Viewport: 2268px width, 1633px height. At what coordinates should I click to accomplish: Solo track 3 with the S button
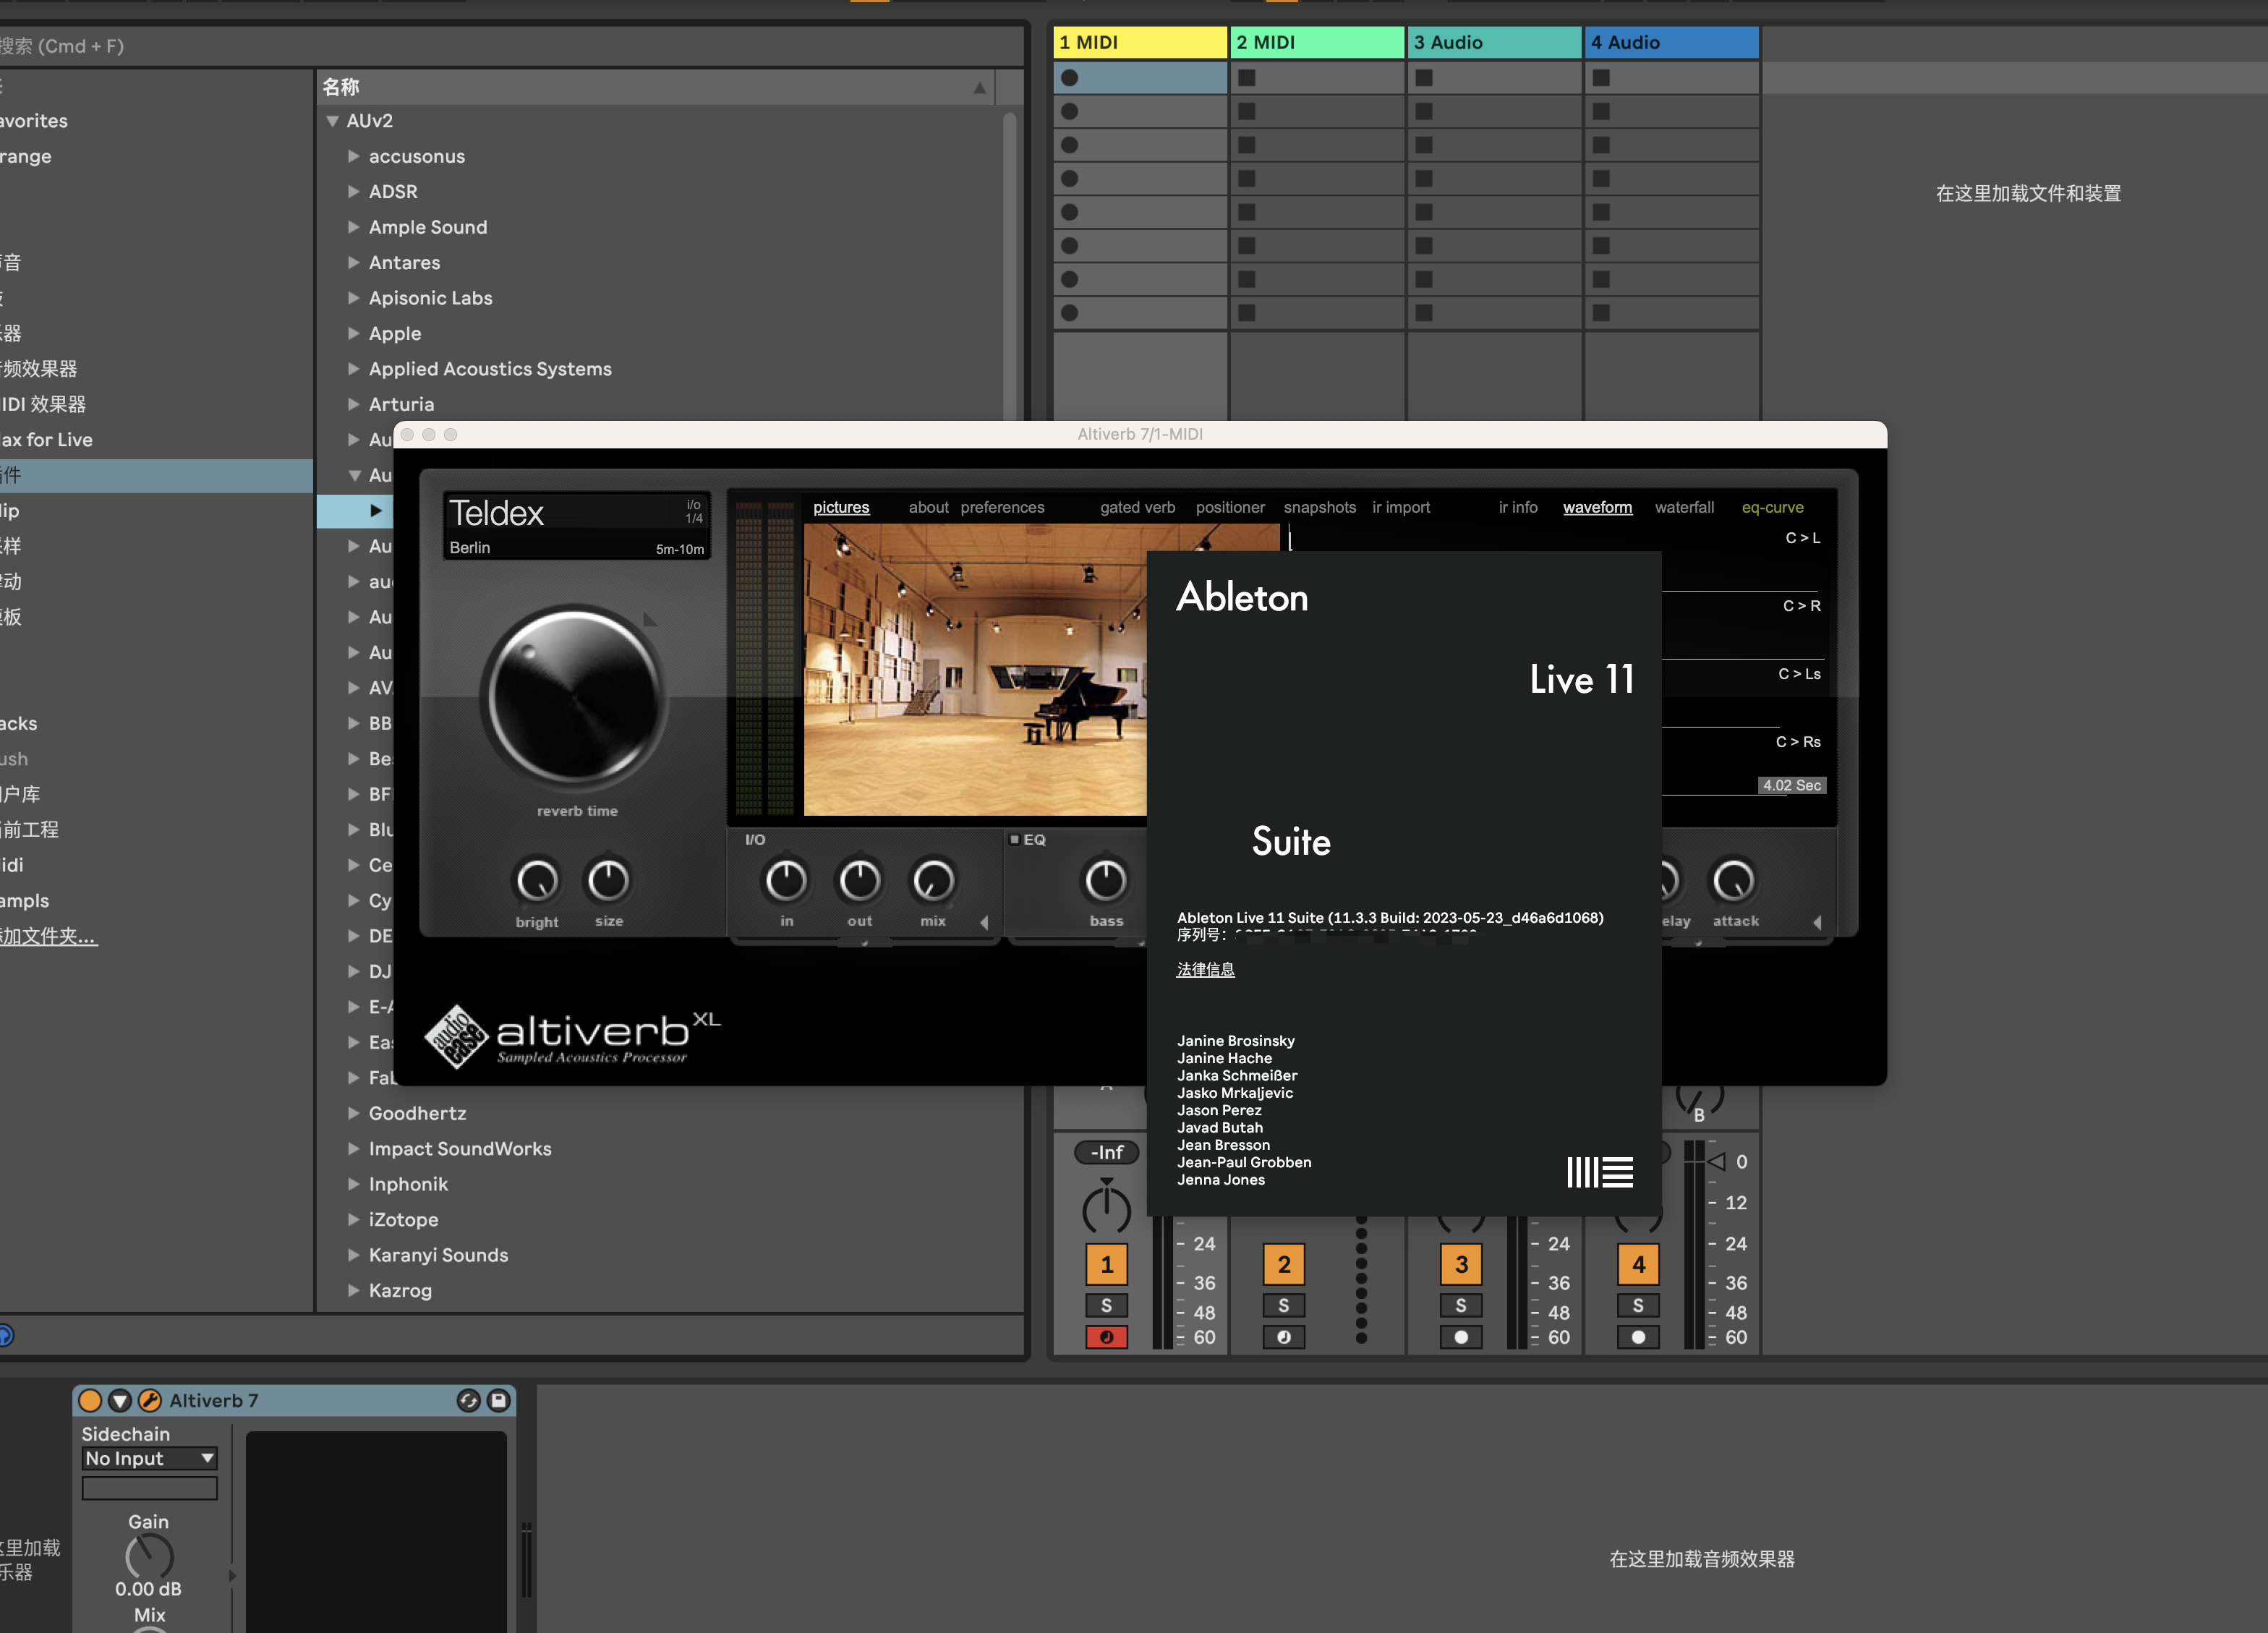(1461, 1305)
